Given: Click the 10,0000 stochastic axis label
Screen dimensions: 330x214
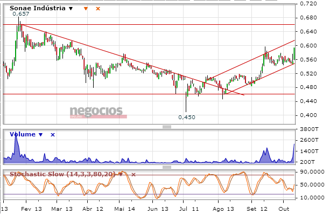Looking at the screenshot, I should (x=312, y=198).
